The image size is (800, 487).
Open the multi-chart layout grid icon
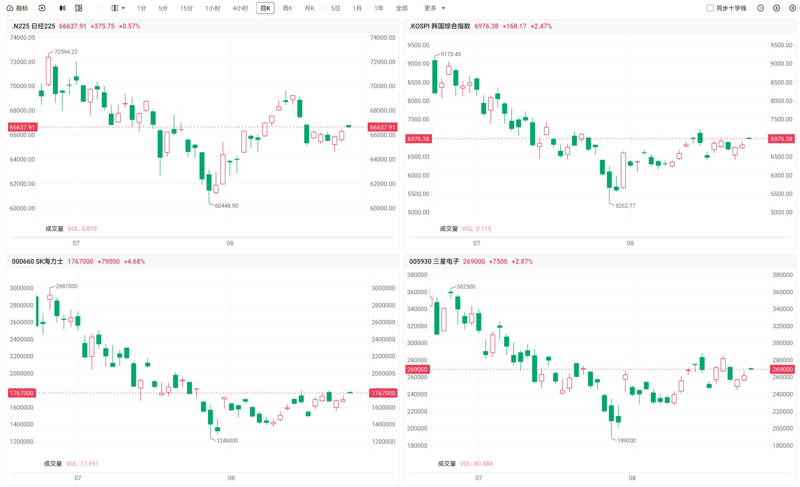[79, 8]
